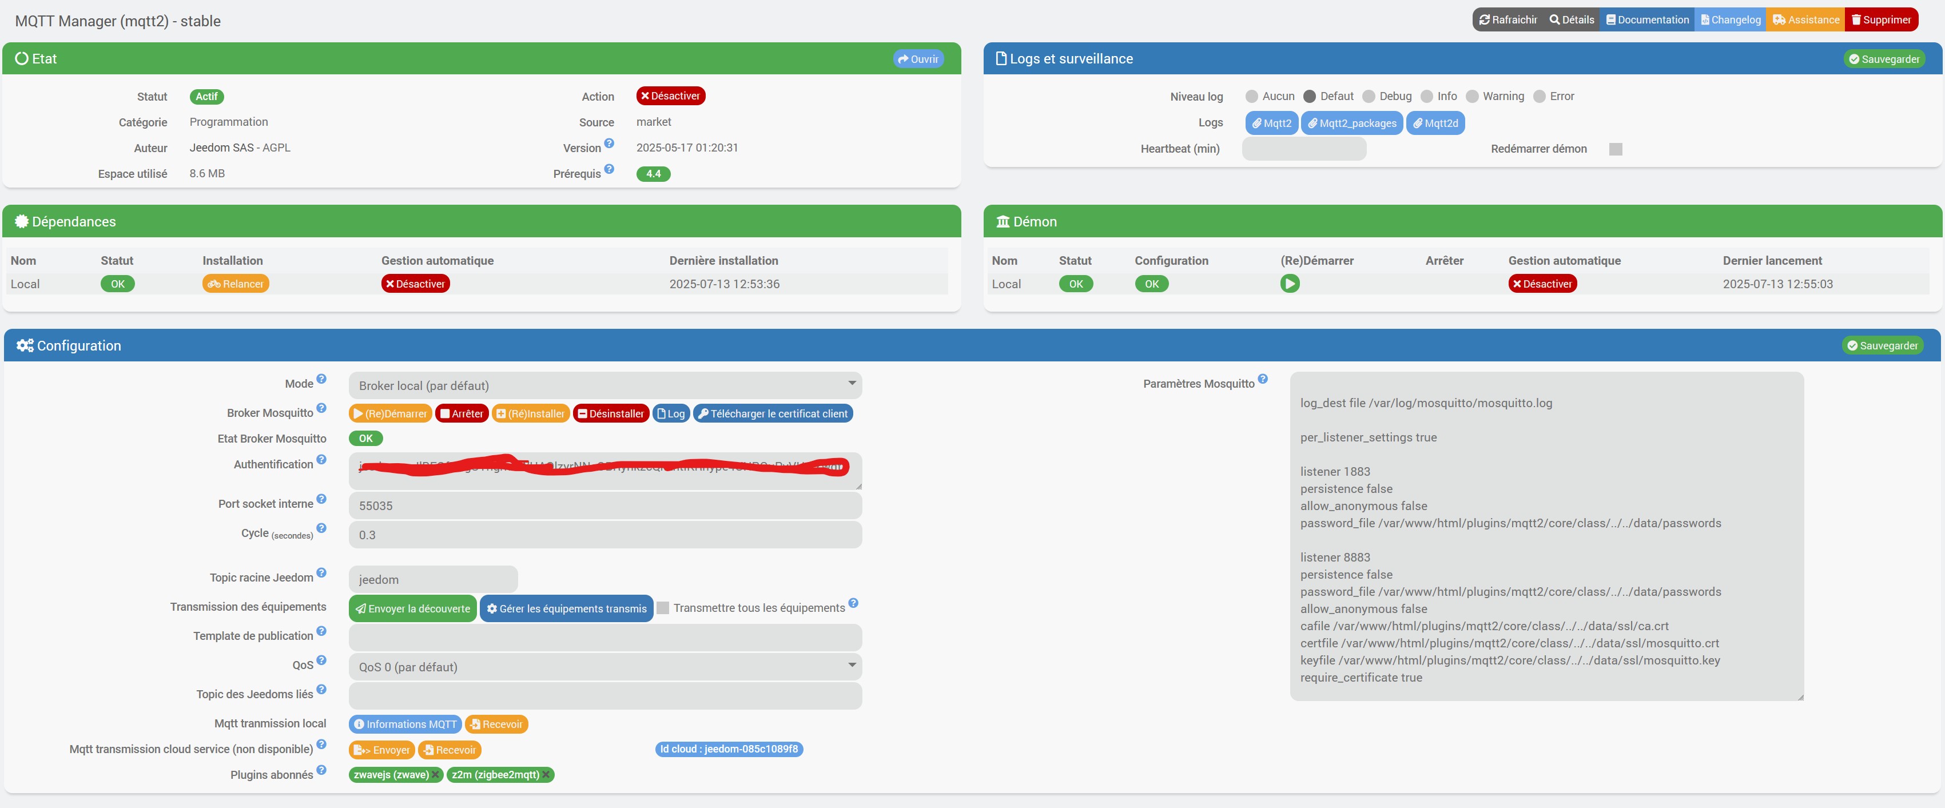Open the Mqtt2d log file
This screenshot has height=808, width=1945.
point(1435,123)
